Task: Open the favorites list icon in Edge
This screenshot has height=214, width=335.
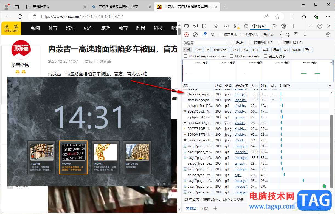Action: pos(304,16)
